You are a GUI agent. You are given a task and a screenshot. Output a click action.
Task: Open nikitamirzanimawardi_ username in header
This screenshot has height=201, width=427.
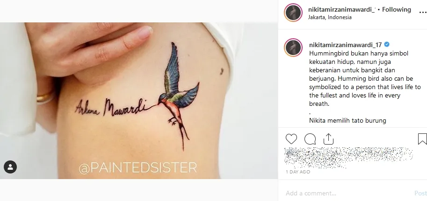click(342, 9)
